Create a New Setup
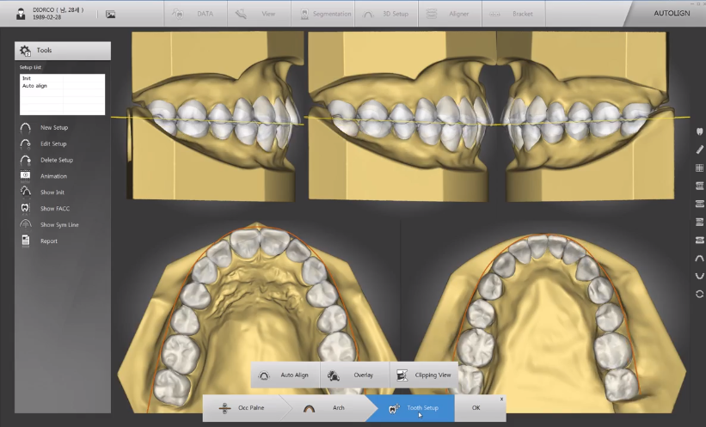 pos(54,128)
